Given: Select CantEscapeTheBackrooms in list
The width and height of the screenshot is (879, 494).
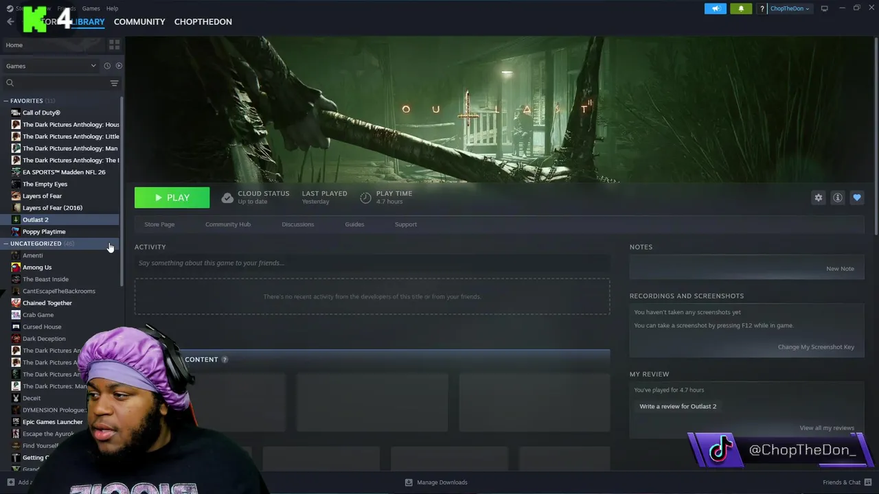Looking at the screenshot, I should (x=59, y=291).
